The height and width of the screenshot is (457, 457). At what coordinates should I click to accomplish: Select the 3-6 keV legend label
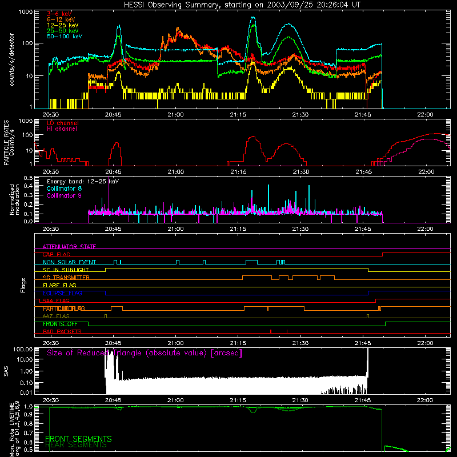pyautogui.click(x=59, y=14)
